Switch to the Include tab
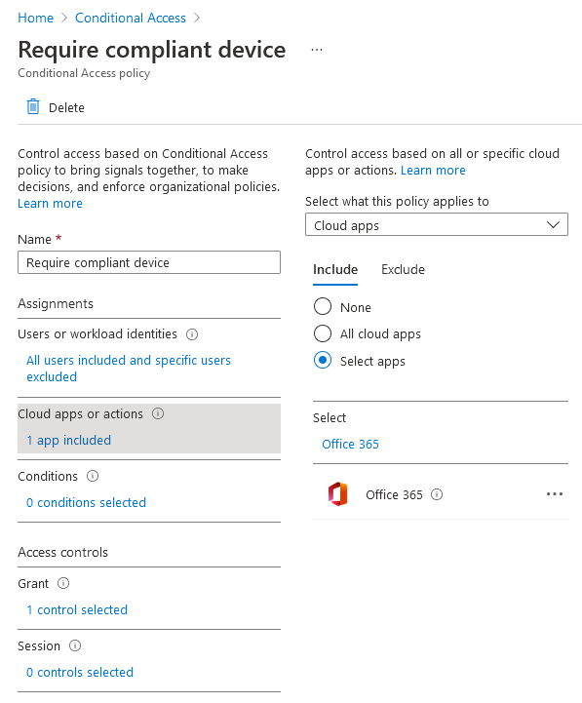Viewport: 582px width, 703px height. click(335, 269)
